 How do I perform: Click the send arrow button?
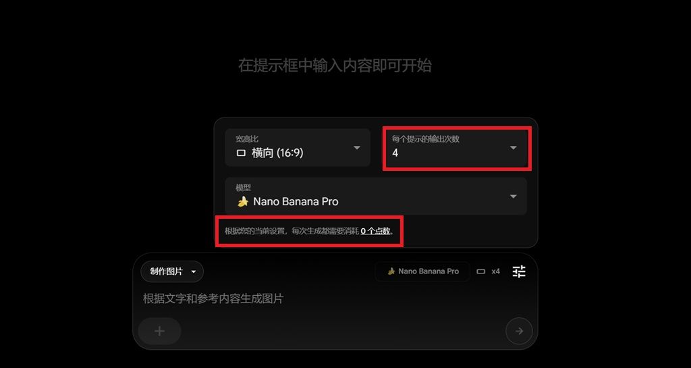[519, 331]
